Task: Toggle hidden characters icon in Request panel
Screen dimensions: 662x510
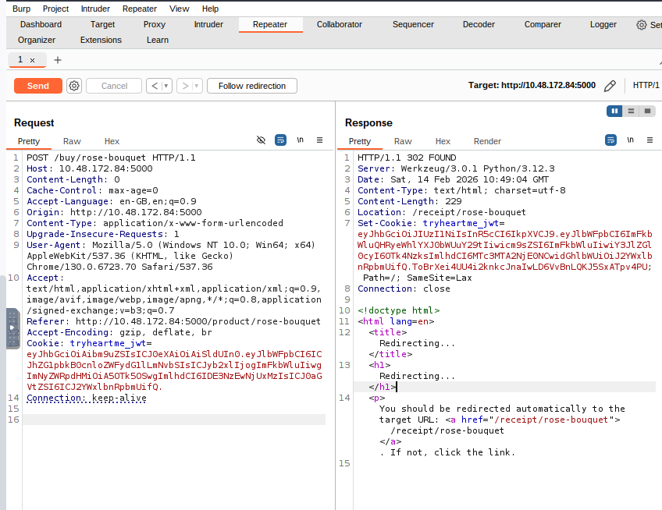Action: click(262, 140)
